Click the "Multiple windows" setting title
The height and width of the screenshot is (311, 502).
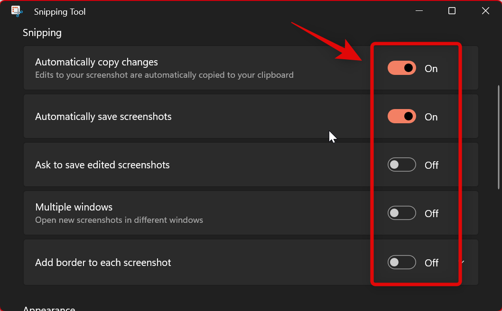(x=74, y=207)
